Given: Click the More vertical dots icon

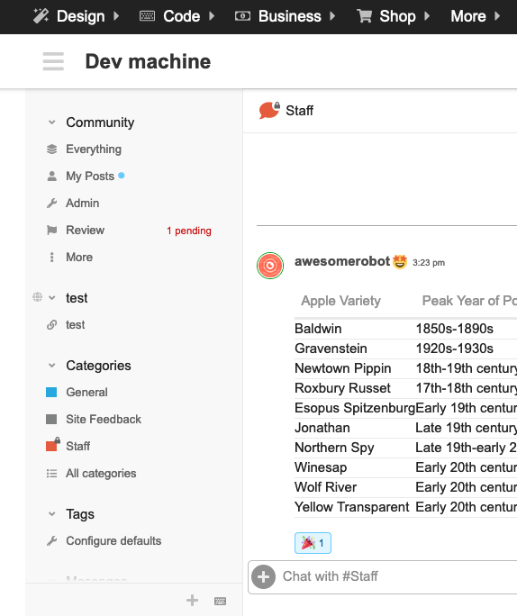Looking at the screenshot, I should click(52, 258).
